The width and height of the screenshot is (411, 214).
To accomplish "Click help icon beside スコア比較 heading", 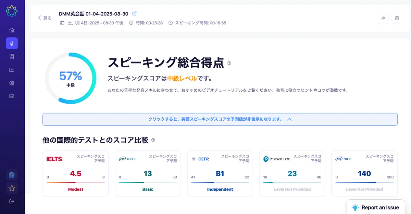I will click(153, 140).
